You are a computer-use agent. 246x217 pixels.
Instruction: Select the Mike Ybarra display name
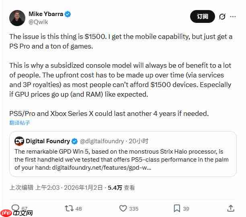pos(46,14)
